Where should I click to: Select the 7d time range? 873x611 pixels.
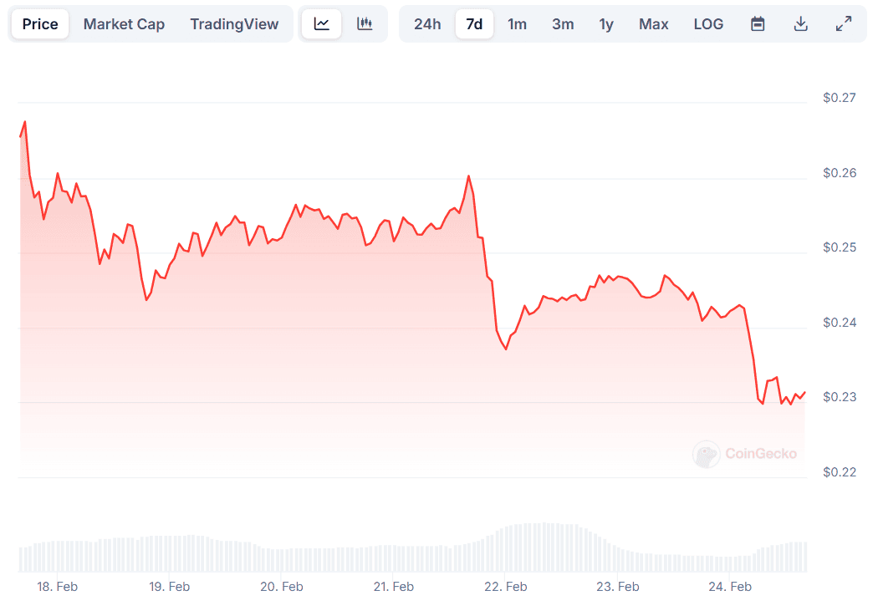point(474,24)
